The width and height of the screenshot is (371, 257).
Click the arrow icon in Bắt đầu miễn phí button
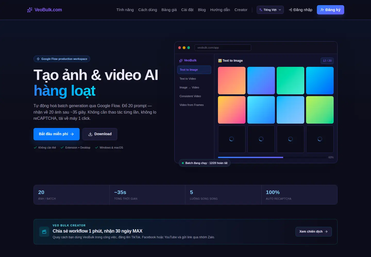(x=72, y=134)
